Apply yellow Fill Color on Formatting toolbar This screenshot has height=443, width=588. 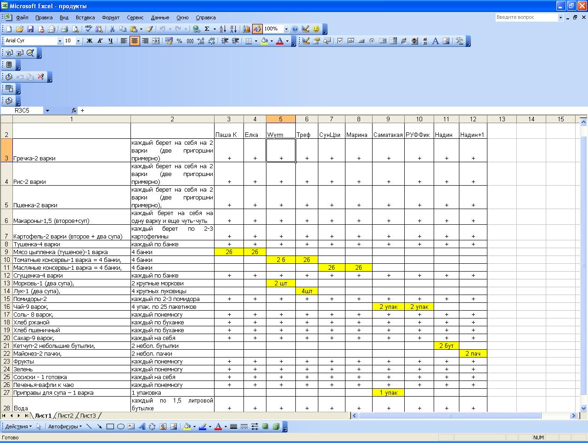coord(264,41)
